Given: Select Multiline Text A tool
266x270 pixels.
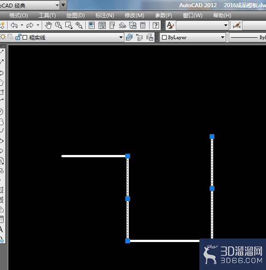Looking at the screenshot, I should tap(2, 229).
